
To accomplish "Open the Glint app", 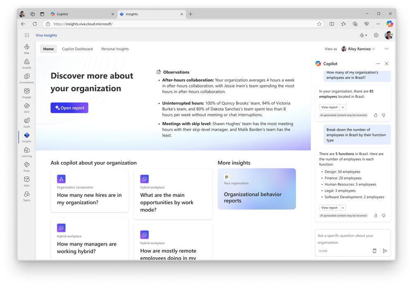I will tap(26, 108).
